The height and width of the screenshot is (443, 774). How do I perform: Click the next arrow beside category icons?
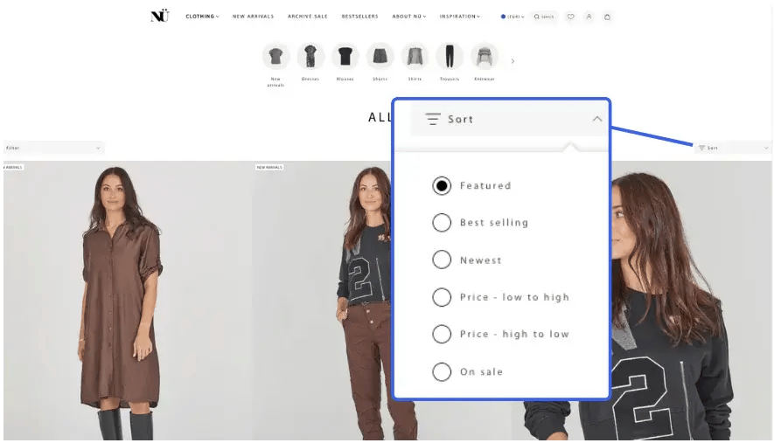tap(513, 61)
